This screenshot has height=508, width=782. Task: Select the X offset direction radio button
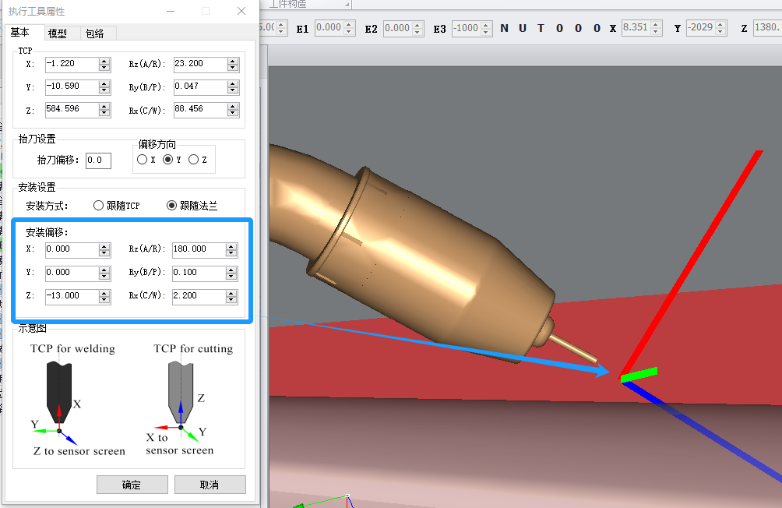pos(142,160)
